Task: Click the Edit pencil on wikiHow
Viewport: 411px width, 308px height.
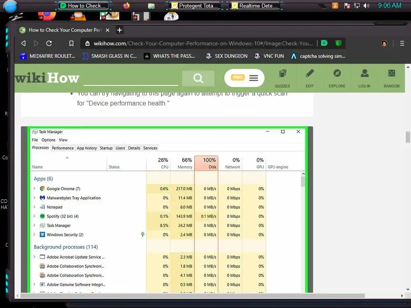Action: (x=309, y=78)
